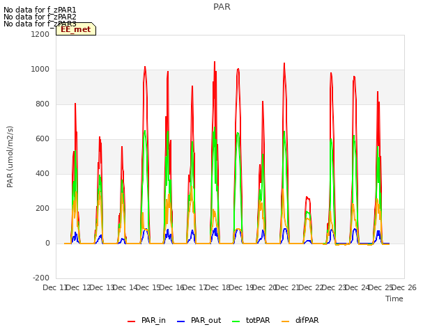Click the x-axis tick Dec 11
This screenshot has height=334, width=446.
[x=54, y=287]
